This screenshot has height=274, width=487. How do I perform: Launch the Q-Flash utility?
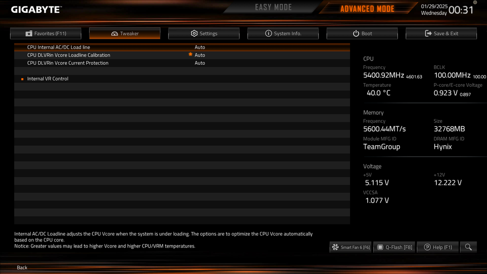(x=394, y=247)
